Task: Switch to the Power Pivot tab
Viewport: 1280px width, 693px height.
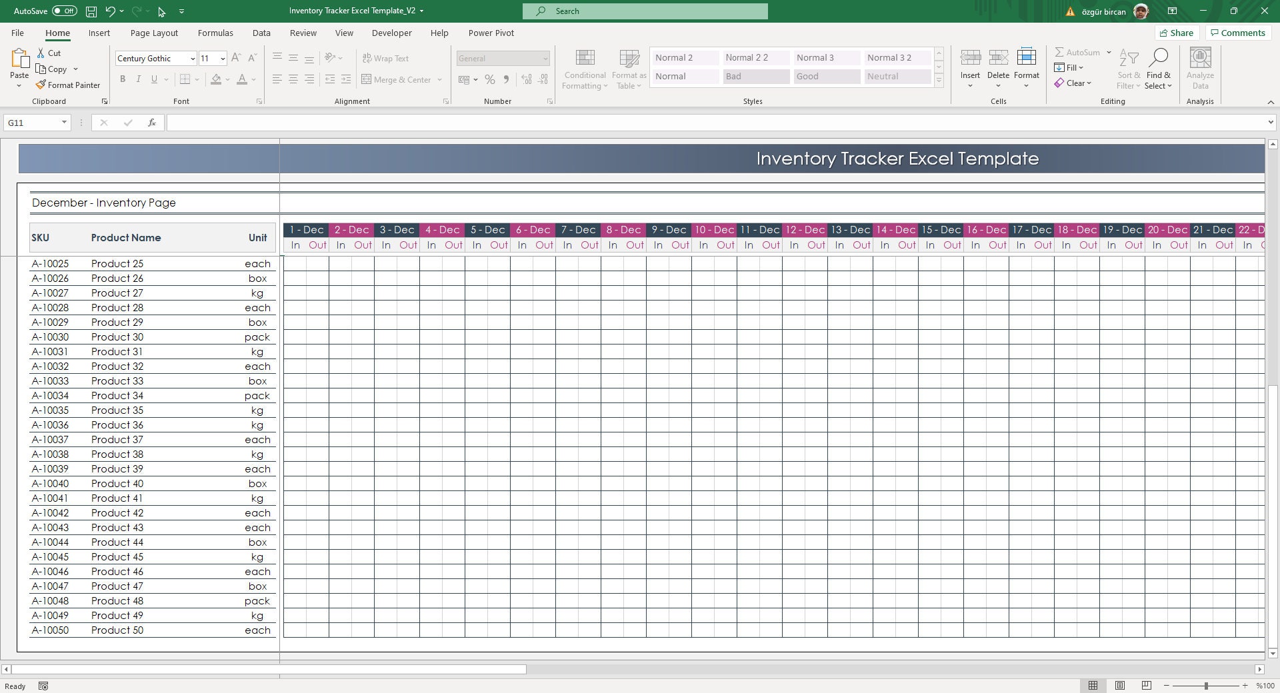Action: pos(491,33)
